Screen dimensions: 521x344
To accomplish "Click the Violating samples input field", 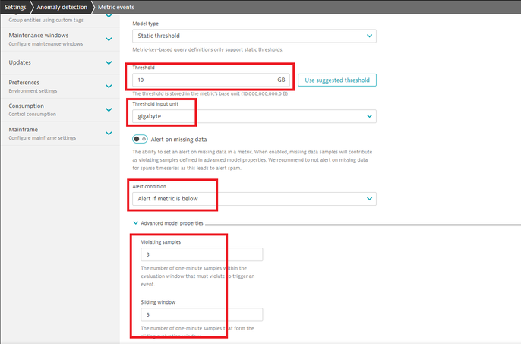I will (x=201, y=255).
